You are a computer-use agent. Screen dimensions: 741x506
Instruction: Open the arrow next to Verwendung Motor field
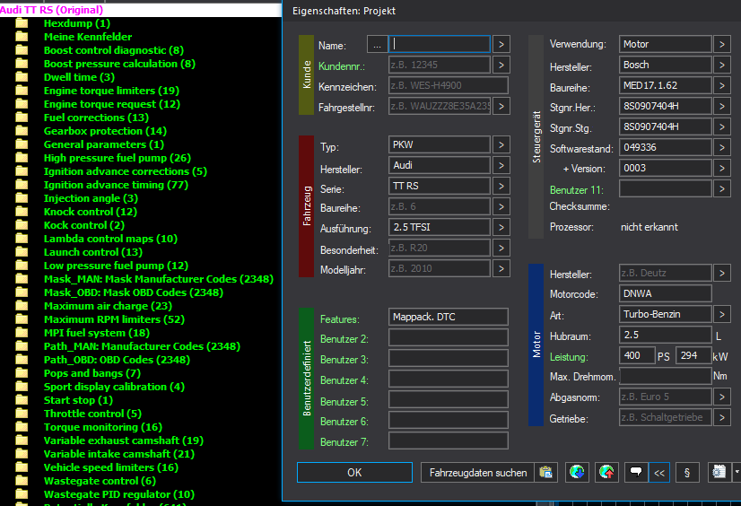click(721, 44)
